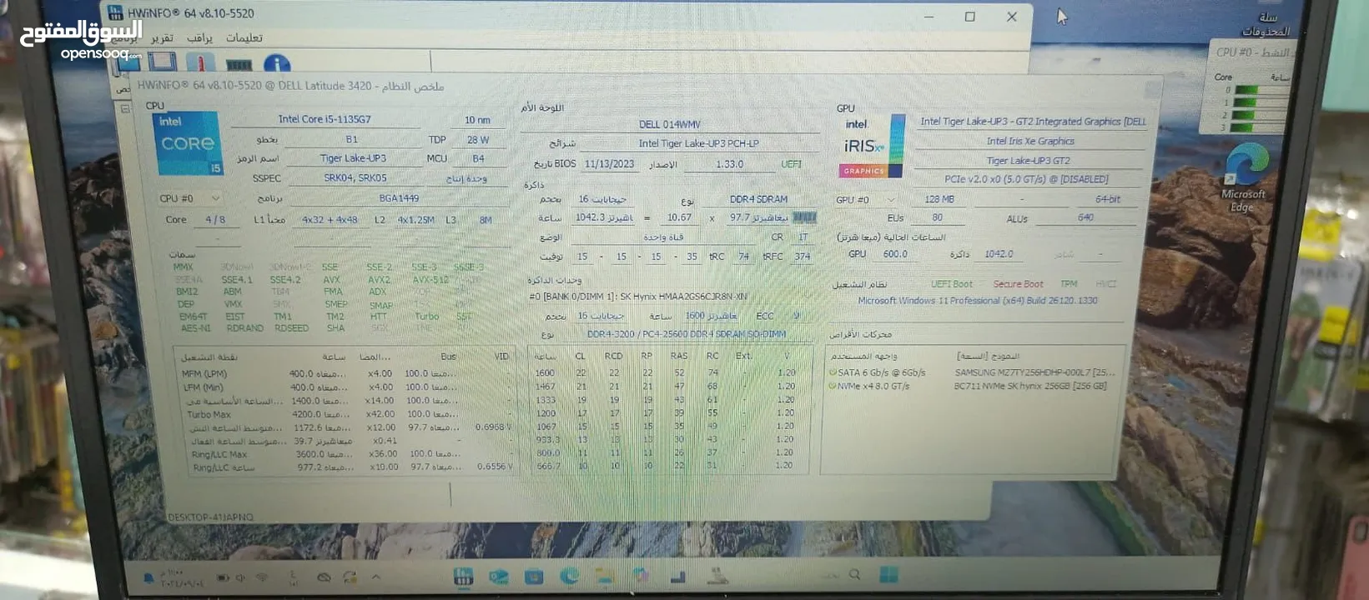Launch Edge from the taskbar

(x=570, y=576)
